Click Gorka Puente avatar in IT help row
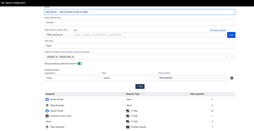254x131 pixels. (x=47, y=111)
